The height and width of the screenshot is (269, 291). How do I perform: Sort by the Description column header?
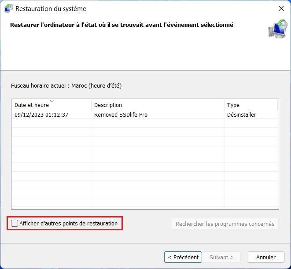(108, 105)
